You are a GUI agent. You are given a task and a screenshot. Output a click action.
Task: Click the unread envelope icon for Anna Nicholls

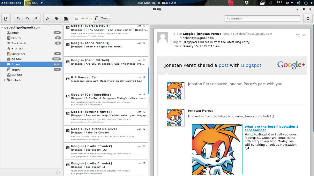point(68,45)
